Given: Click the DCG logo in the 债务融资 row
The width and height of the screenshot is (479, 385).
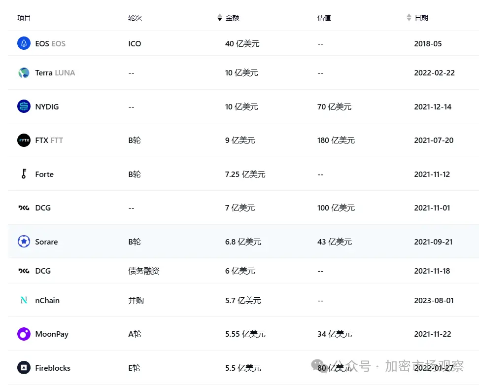Looking at the screenshot, I should pos(24,271).
